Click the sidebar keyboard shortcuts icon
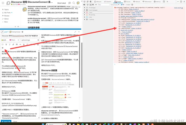The height and width of the screenshot is (125, 186). (18, 27)
